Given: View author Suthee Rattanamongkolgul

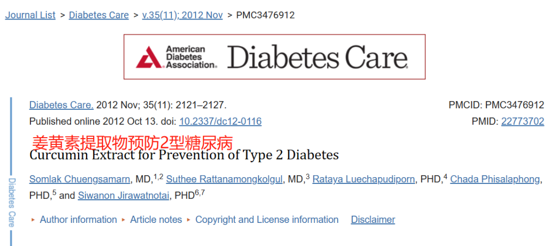Looking at the screenshot, I should tap(224, 179).
